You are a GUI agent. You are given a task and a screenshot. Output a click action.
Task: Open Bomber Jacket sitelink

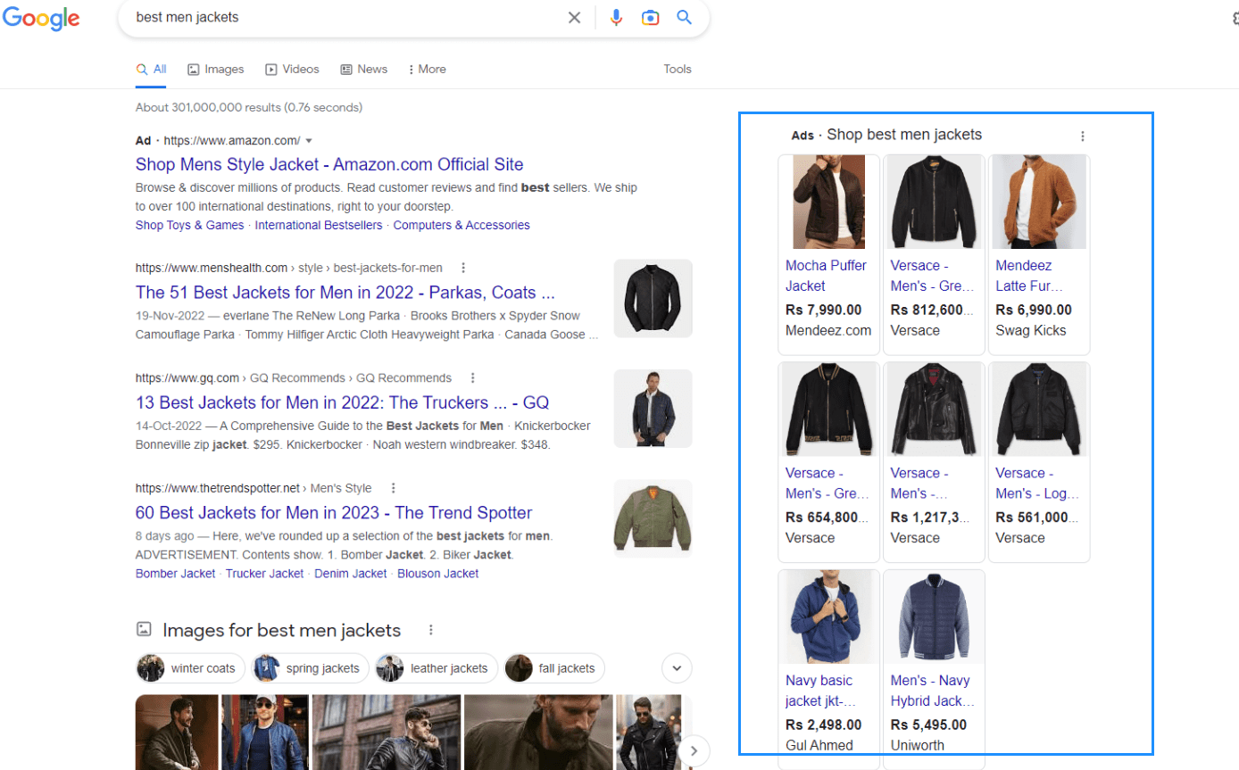click(x=175, y=574)
